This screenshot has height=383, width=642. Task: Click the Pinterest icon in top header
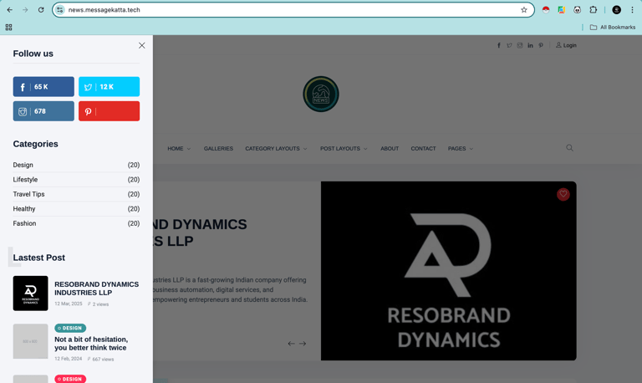[x=541, y=45]
